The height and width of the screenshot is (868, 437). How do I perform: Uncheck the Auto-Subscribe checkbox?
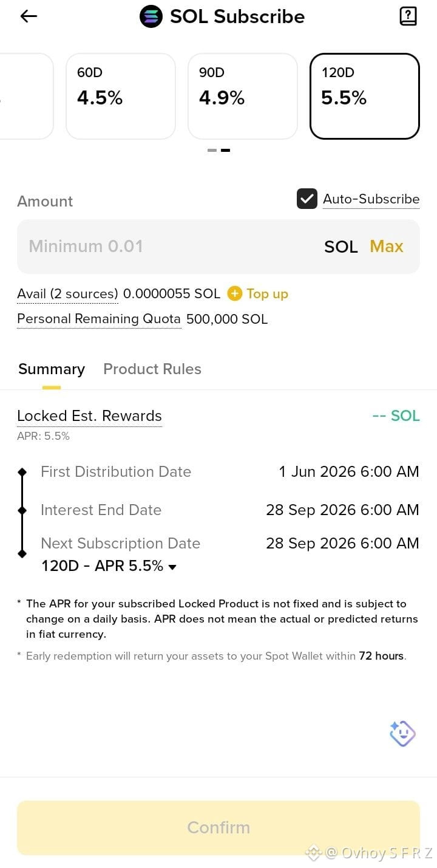307,199
